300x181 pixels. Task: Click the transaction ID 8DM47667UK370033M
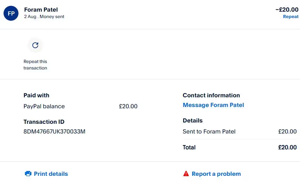tap(54, 132)
